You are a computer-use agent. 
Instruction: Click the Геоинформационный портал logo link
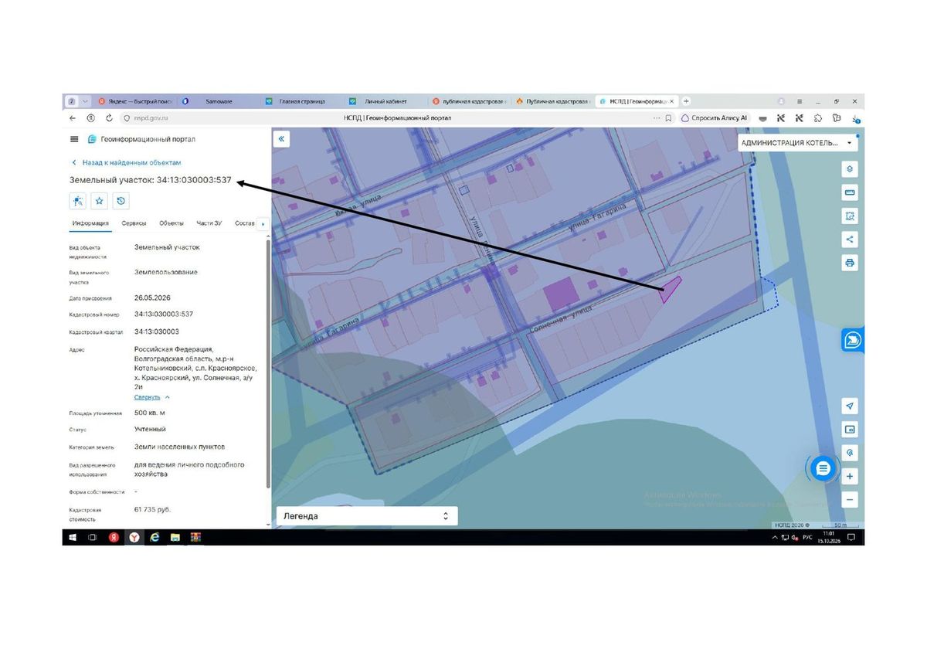(x=141, y=139)
